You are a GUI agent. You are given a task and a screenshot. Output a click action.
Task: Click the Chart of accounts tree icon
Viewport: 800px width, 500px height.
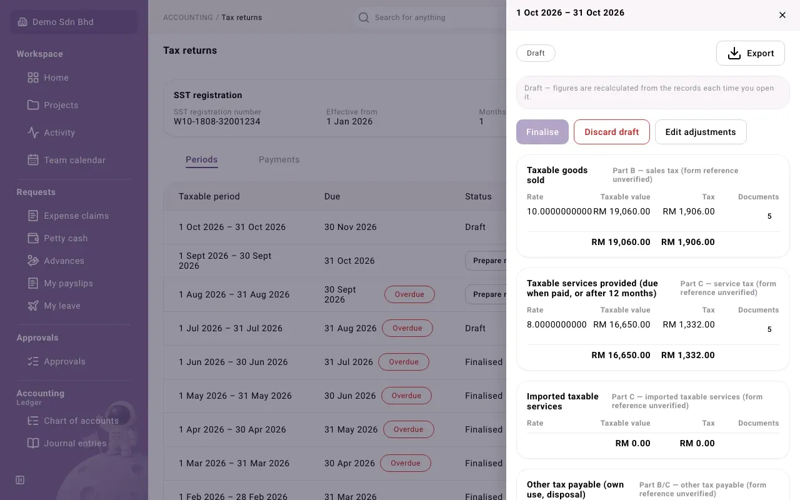(33, 421)
